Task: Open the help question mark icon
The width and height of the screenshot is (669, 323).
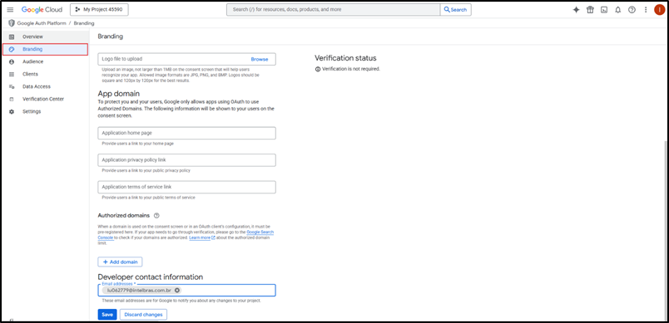Action: click(632, 9)
